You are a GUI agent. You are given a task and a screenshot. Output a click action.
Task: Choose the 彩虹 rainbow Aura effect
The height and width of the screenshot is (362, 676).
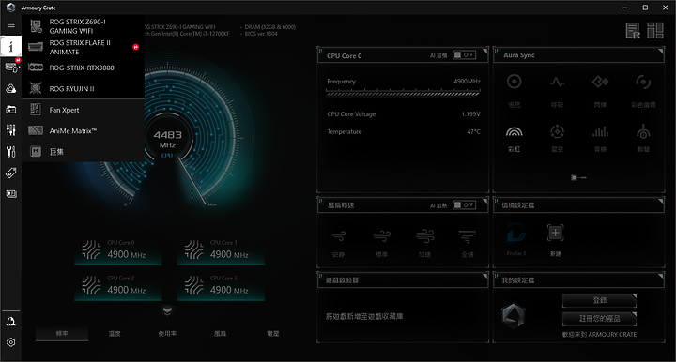[x=514, y=139]
